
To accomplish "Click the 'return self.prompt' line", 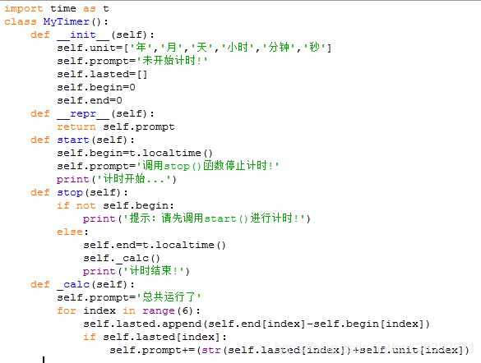I will (116, 126).
